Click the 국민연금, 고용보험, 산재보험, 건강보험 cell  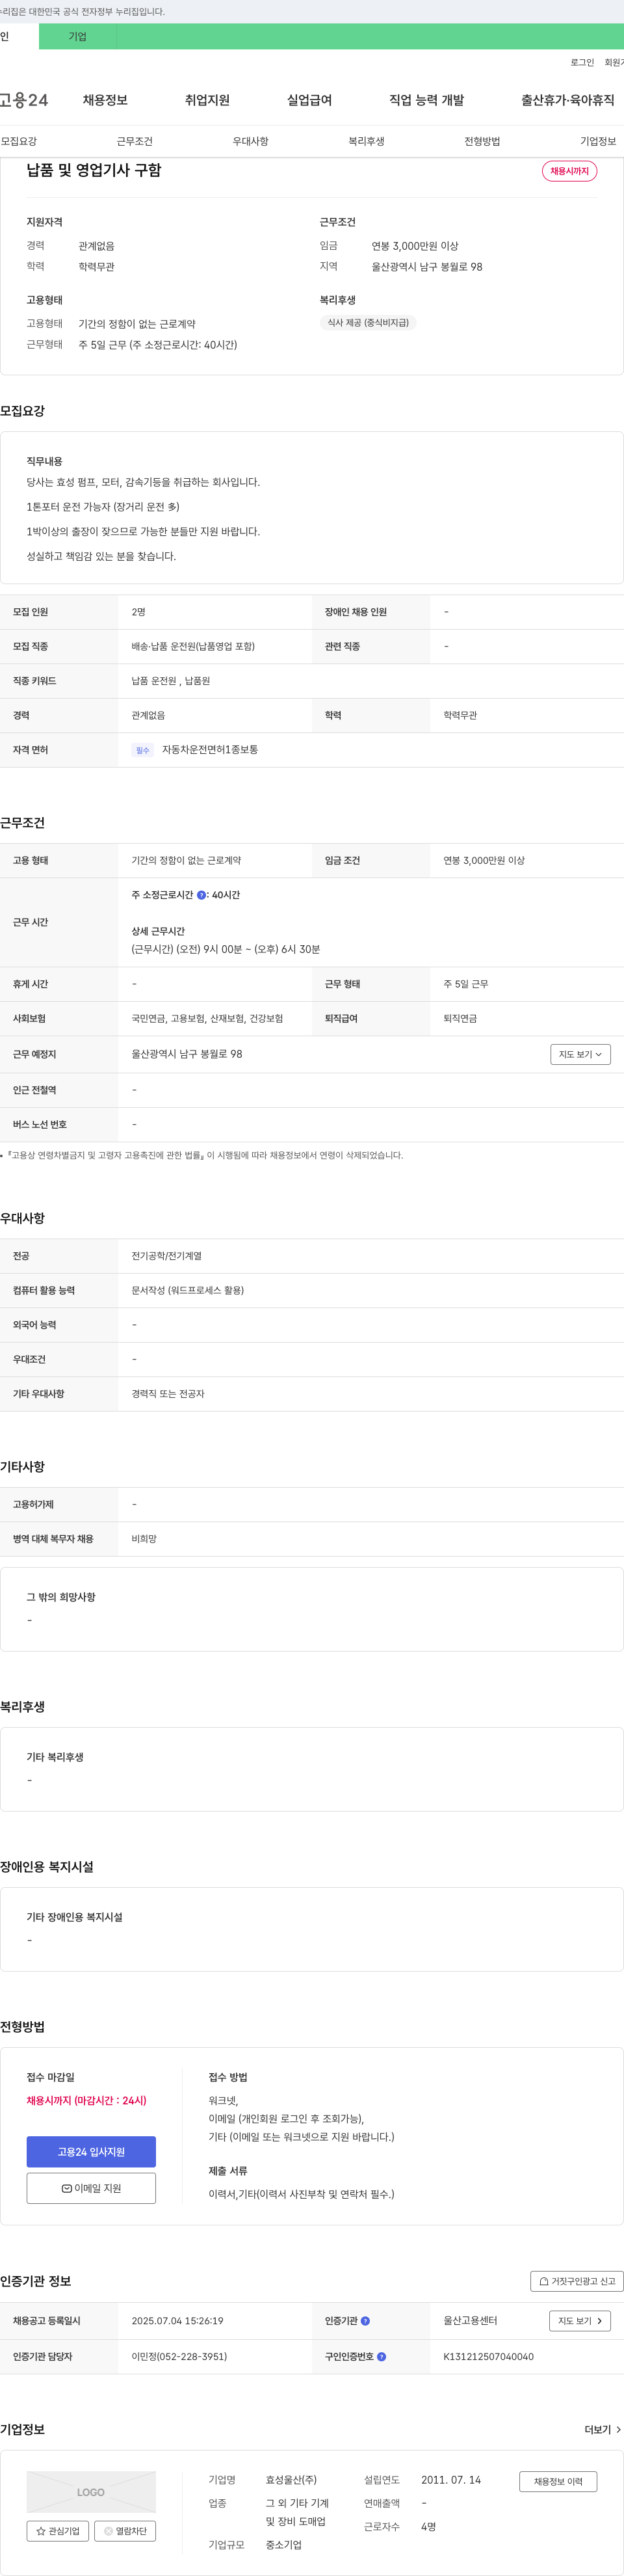tap(207, 1019)
